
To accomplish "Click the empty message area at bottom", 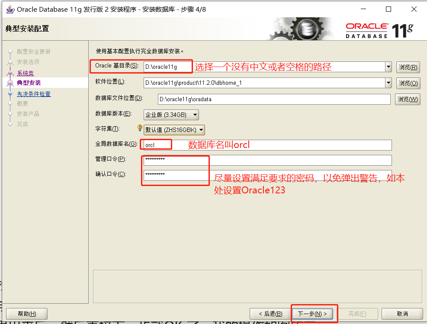I will click(257, 287).
